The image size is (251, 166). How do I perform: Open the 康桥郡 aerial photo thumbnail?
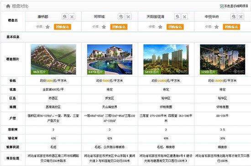[x=53, y=59]
